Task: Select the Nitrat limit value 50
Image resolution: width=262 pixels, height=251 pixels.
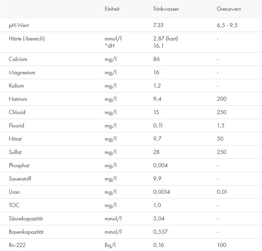Action: pyautogui.click(x=220, y=139)
